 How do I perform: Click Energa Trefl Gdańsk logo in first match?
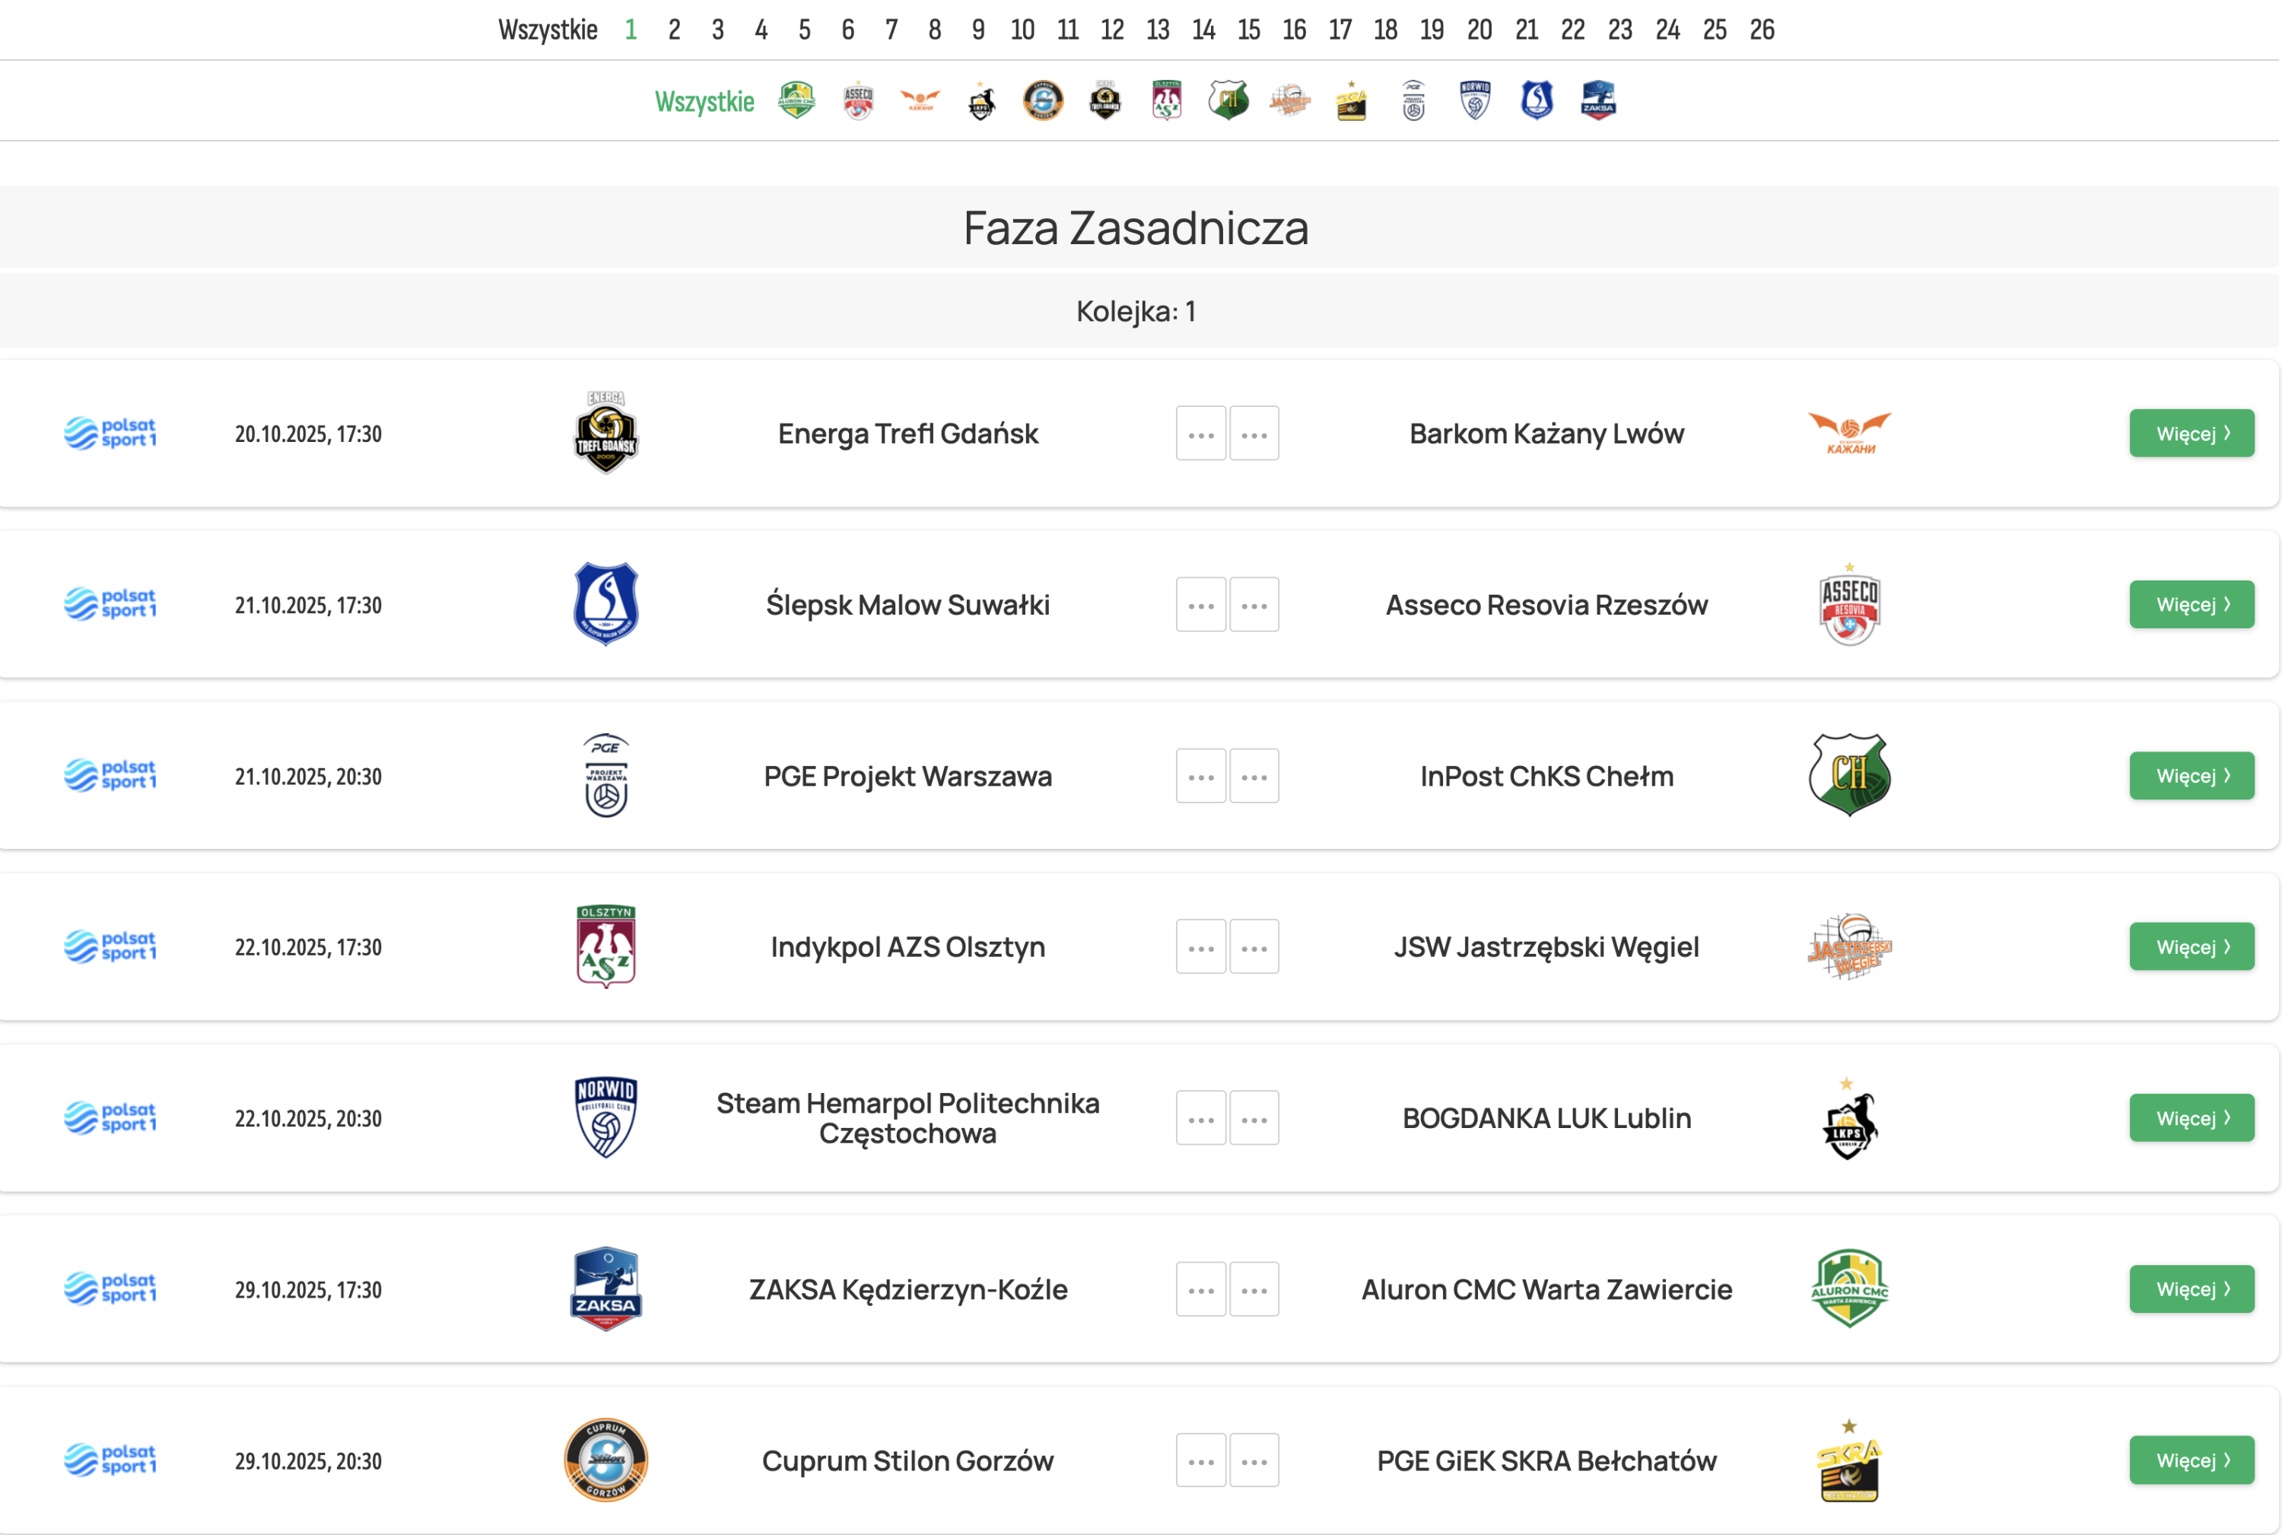(x=606, y=433)
